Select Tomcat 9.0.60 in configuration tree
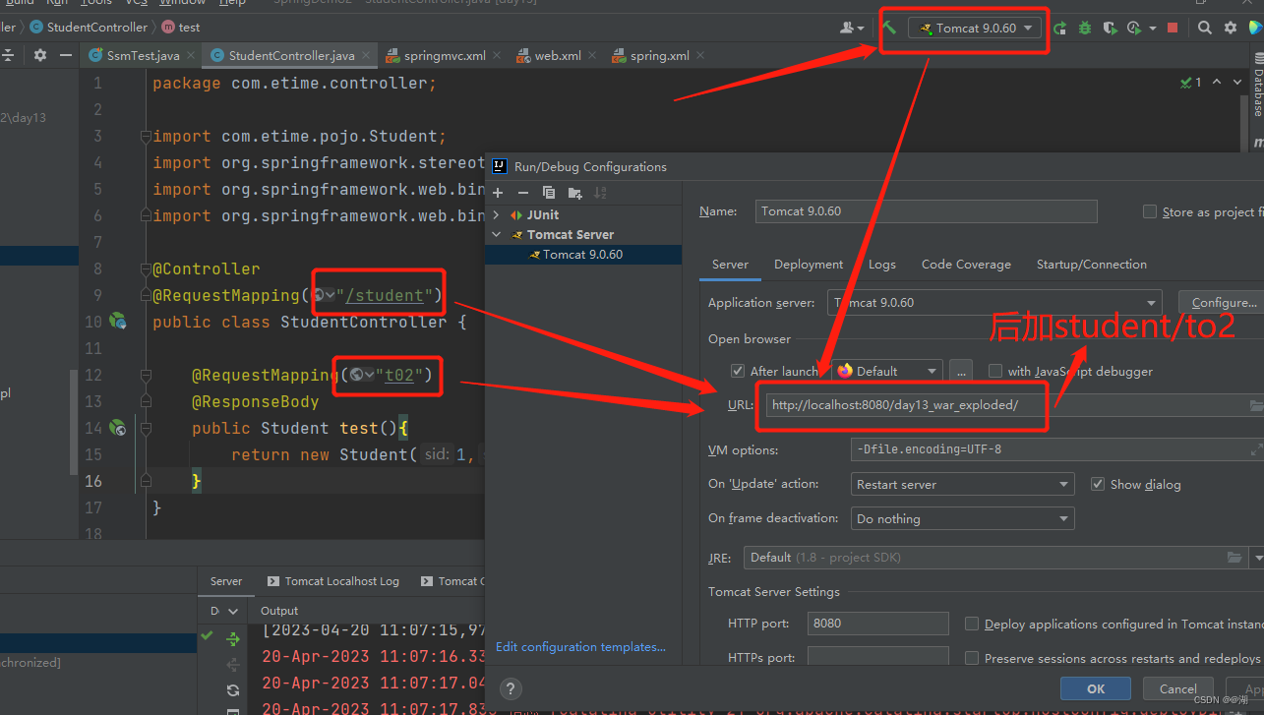Image resolution: width=1264 pixels, height=715 pixels. [x=582, y=255]
